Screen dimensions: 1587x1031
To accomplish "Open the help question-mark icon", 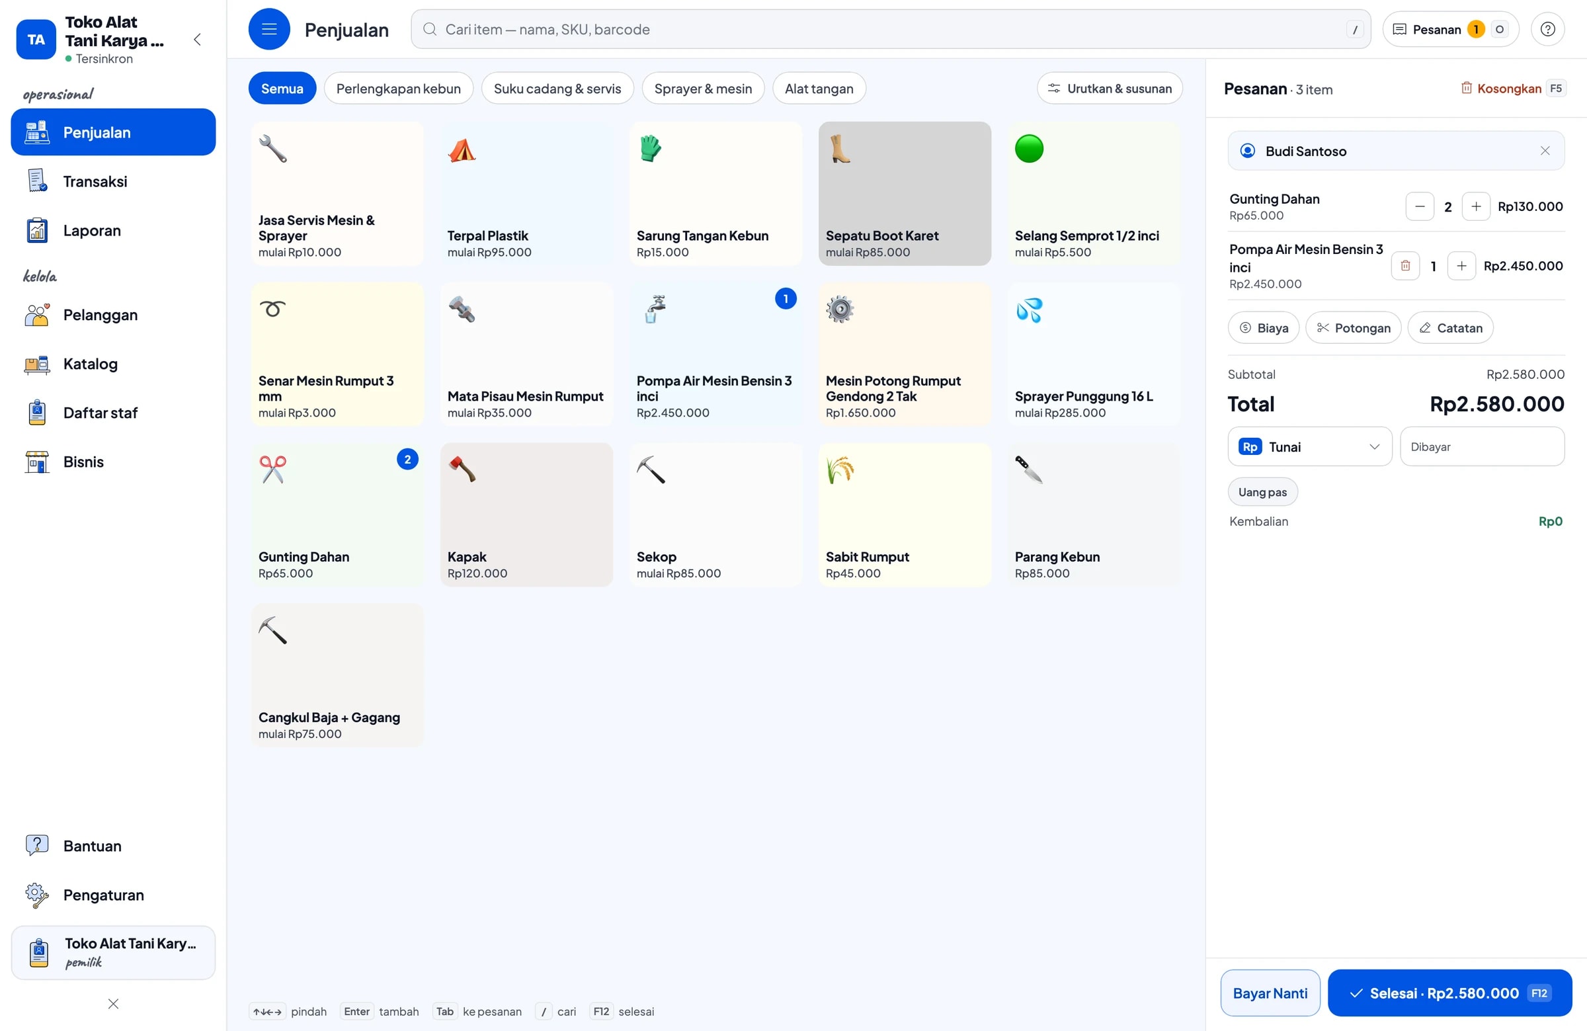I will click(1547, 29).
